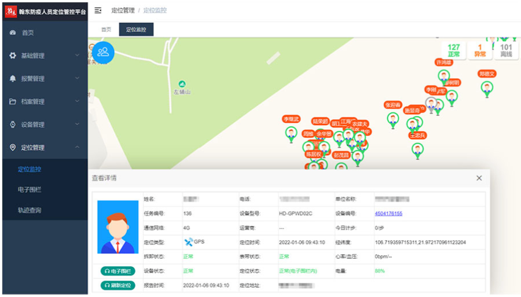Click the person marker under 许鸿雄
521x297 pixels.
point(443,77)
